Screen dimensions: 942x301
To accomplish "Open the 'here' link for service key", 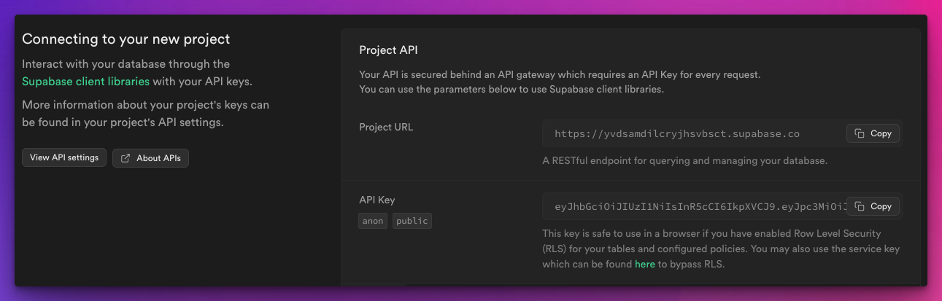I will point(644,265).
